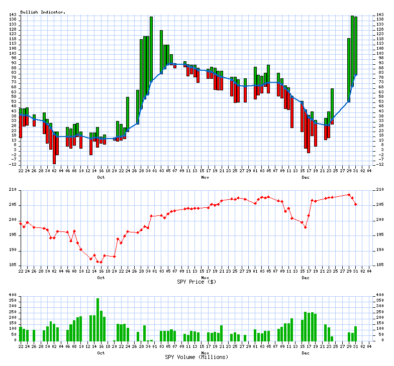Click the last green volume bar in December
Image resolution: width=394 pixels, height=366 pixels.
(356, 333)
